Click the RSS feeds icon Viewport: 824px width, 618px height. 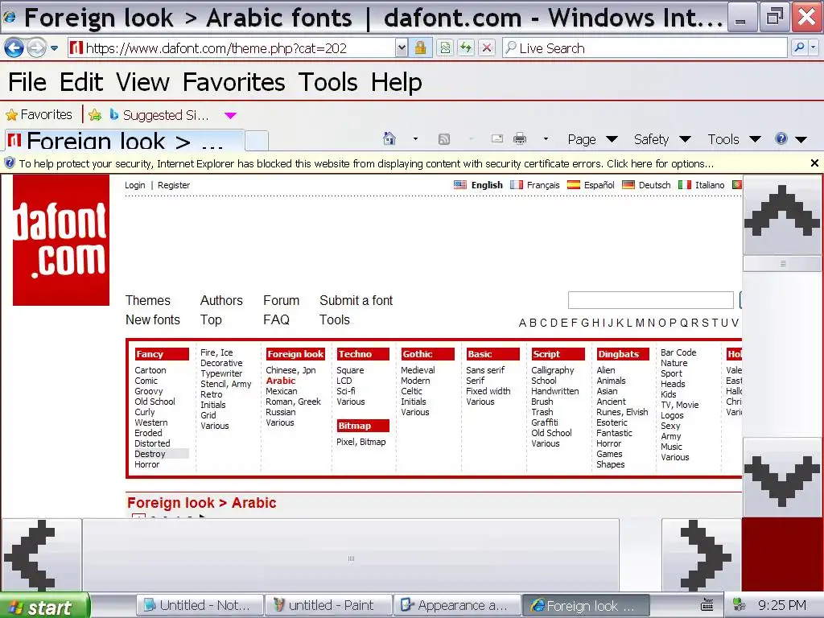(x=444, y=138)
